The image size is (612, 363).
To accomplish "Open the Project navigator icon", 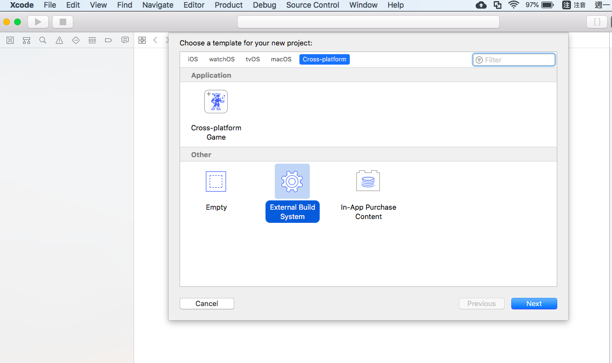I will pyautogui.click(x=10, y=40).
